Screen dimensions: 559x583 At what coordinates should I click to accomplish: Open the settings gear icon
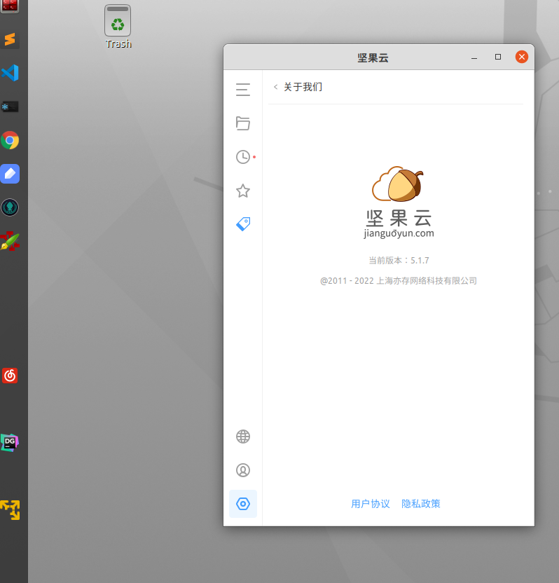243,504
